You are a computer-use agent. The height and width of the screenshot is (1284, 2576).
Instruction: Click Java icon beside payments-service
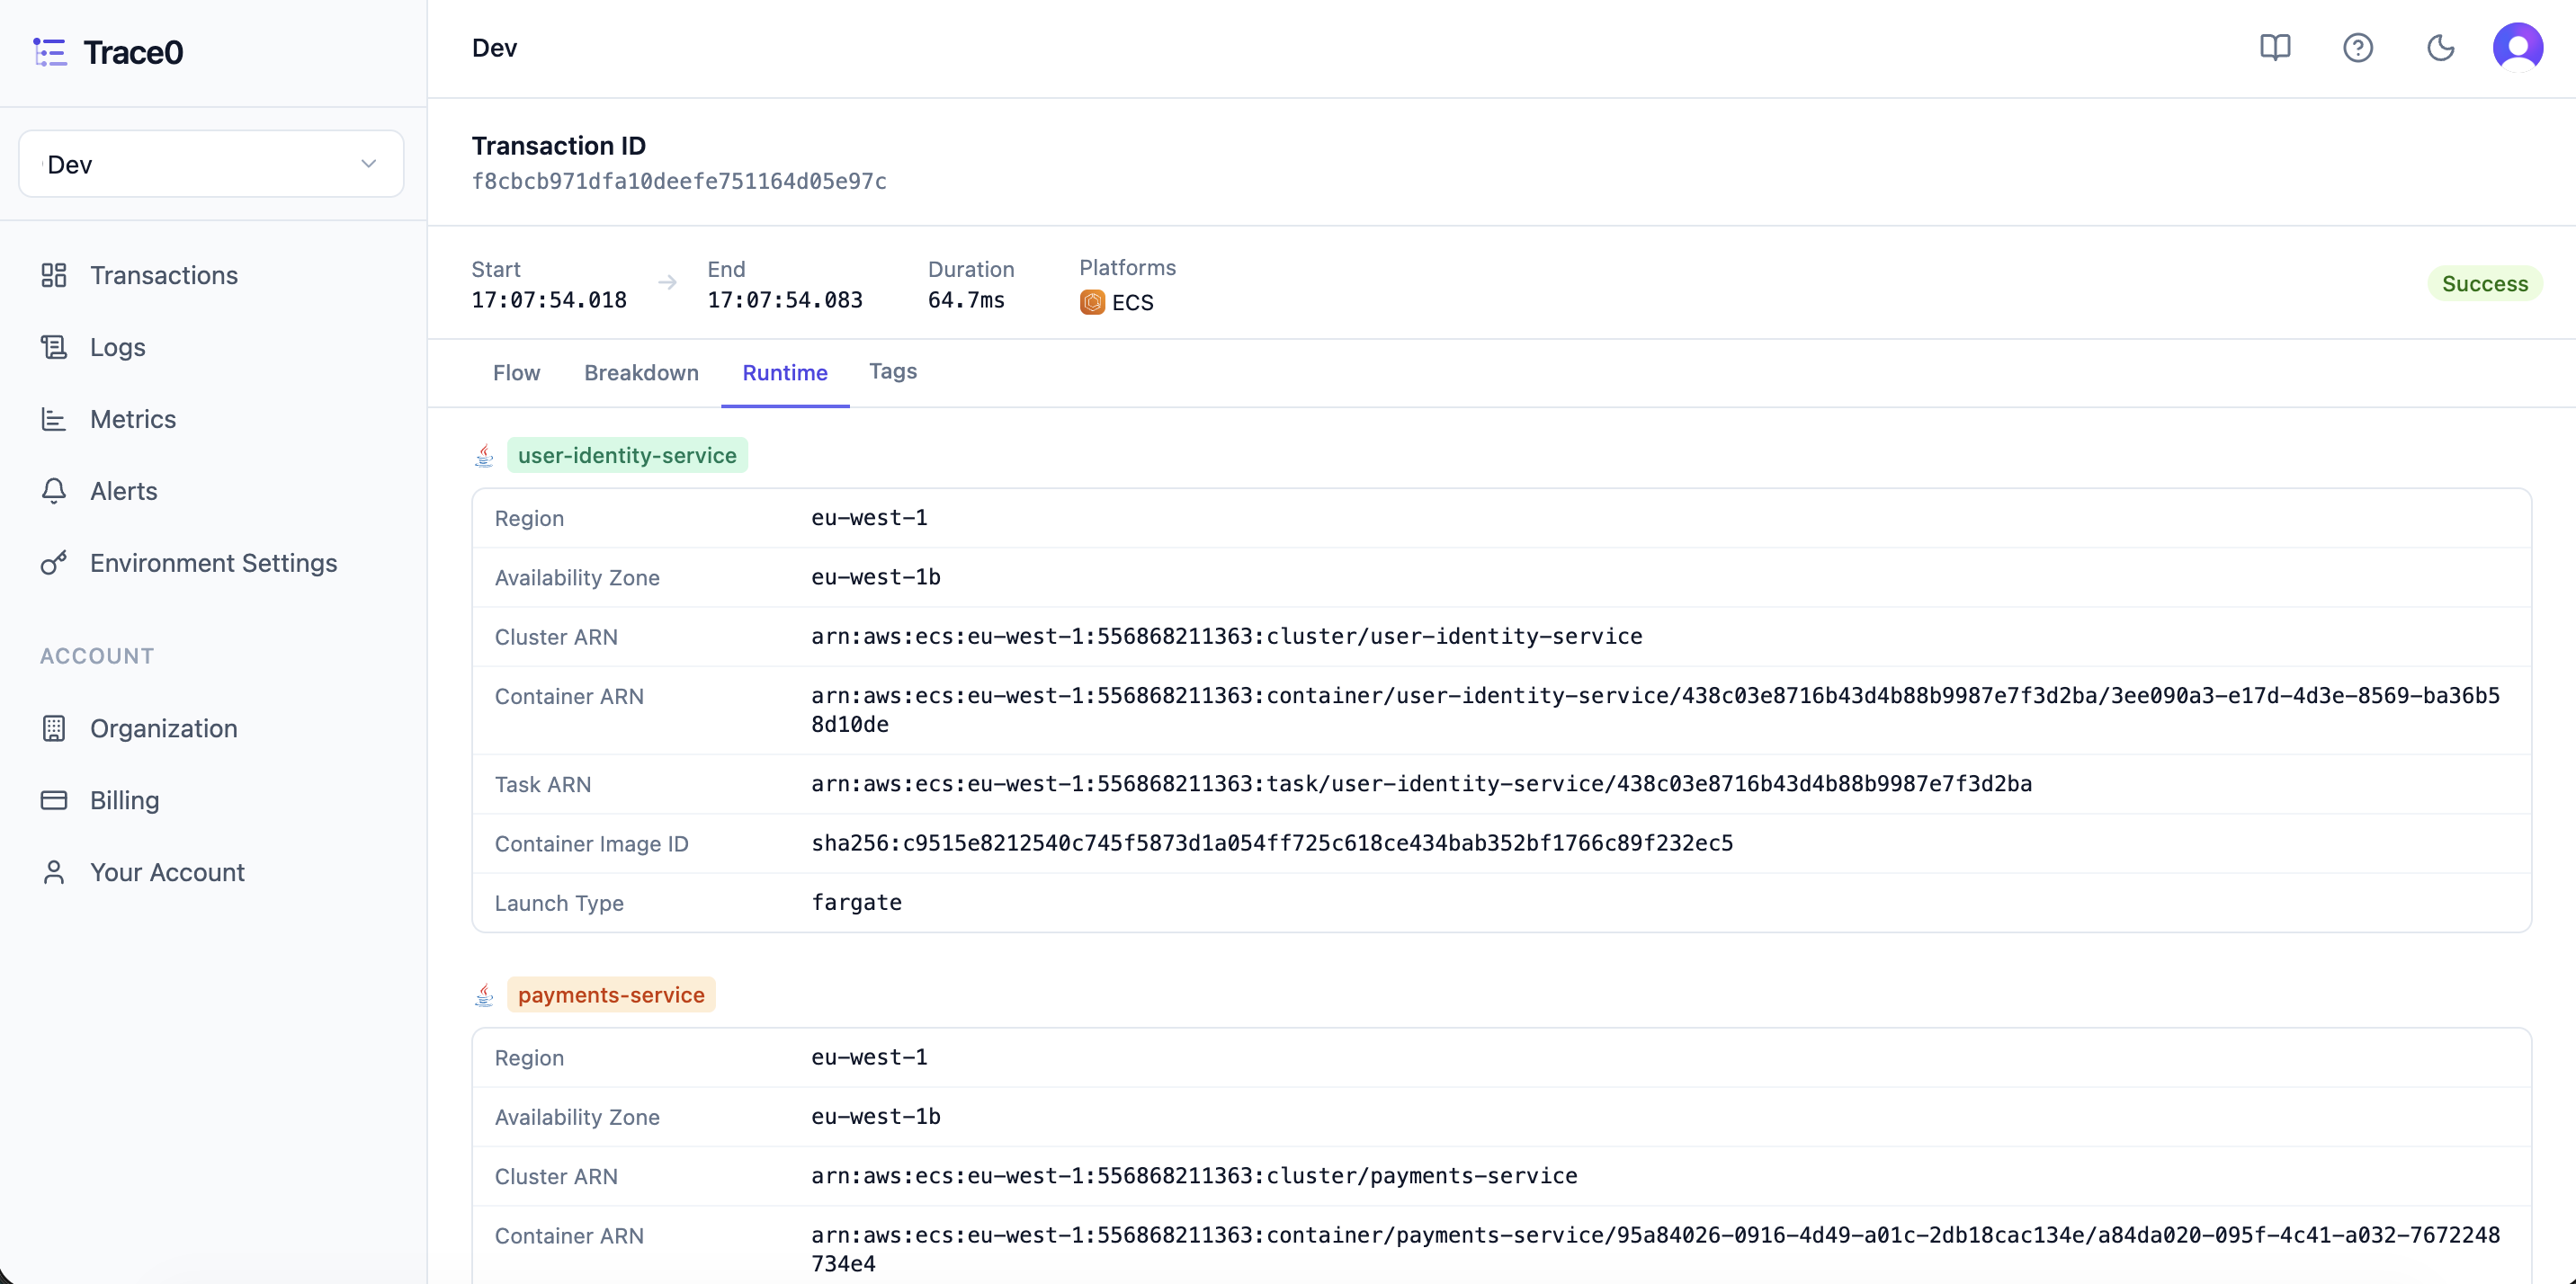pyautogui.click(x=485, y=995)
